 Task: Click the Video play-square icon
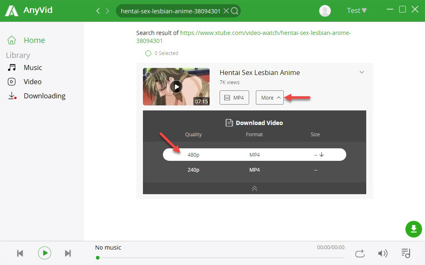point(12,82)
